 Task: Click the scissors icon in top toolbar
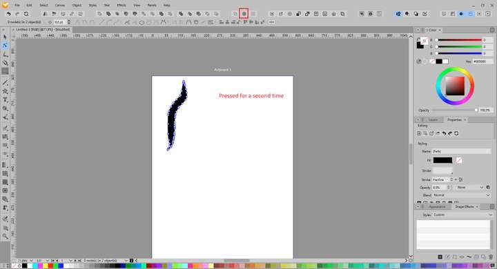click(x=272, y=14)
